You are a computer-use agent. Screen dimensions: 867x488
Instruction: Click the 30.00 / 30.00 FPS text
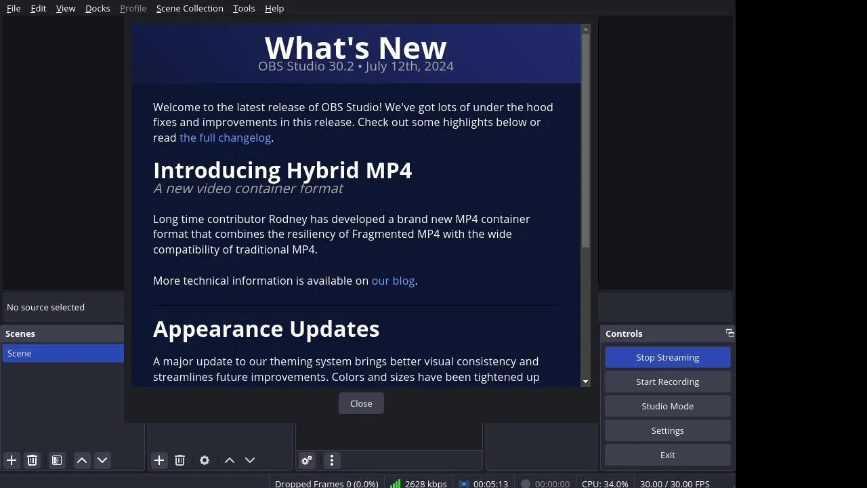tap(675, 483)
